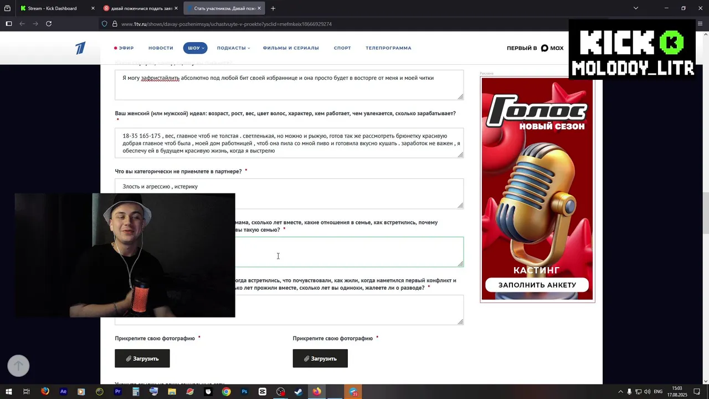Focus the female ideal description textarea
709x399 pixels.
pyautogui.click(x=289, y=143)
